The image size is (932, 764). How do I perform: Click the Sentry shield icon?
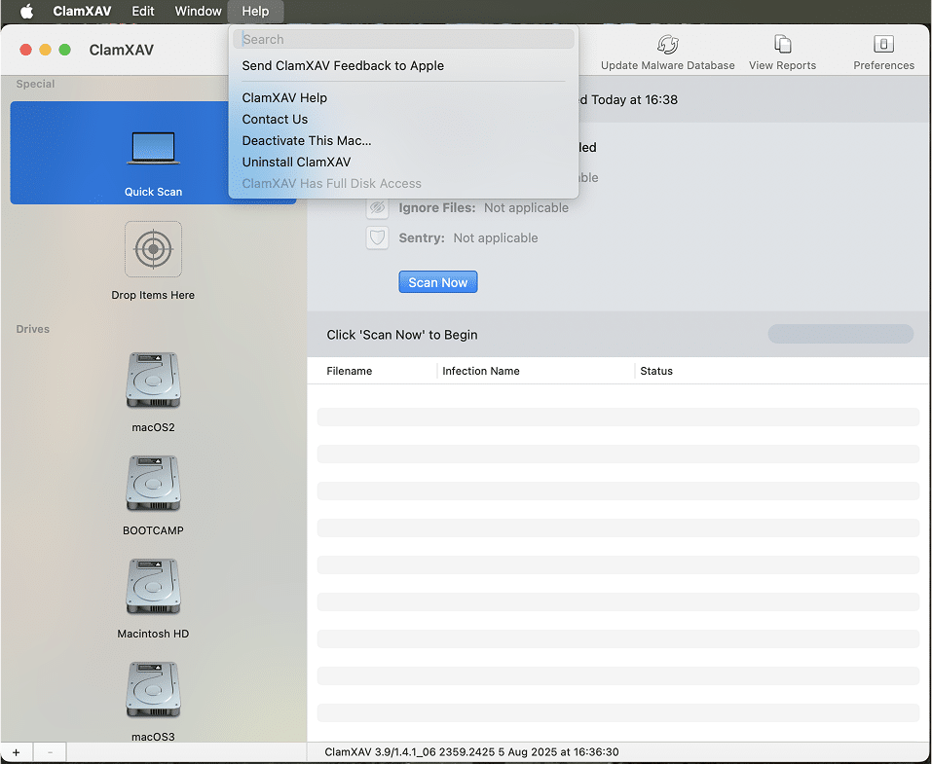point(378,238)
